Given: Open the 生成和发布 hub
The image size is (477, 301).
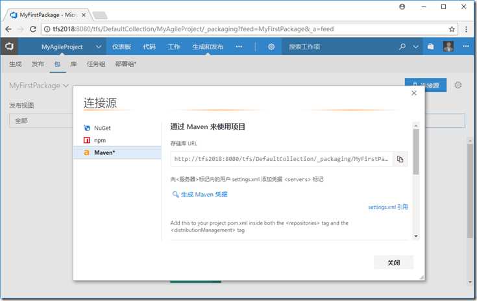Looking at the screenshot, I should click(x=208, y=47).
